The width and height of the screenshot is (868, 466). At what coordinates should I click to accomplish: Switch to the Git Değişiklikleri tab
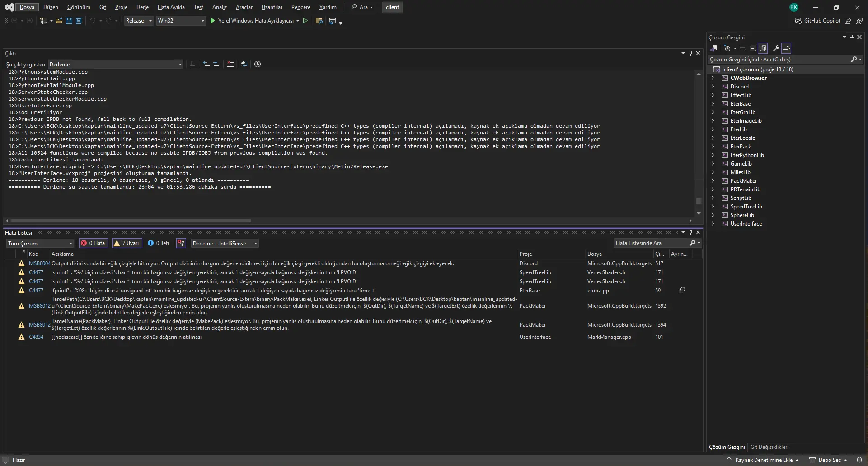[769, 447]
